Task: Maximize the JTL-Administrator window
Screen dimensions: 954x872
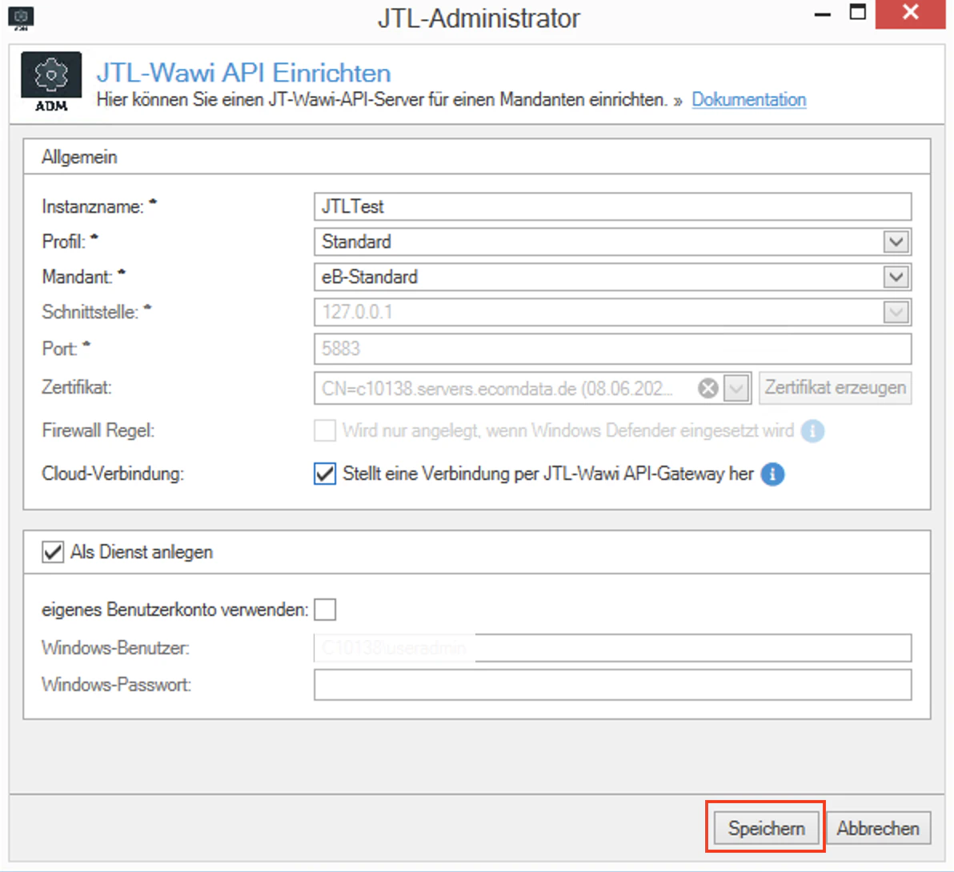Action: pyautogui.click(x=858, y=12)
